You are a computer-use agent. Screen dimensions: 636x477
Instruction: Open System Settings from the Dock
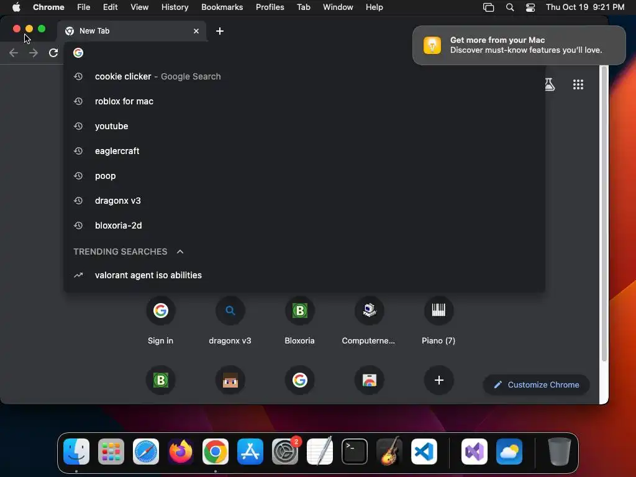pyautogui.click(x=285, y=452)
